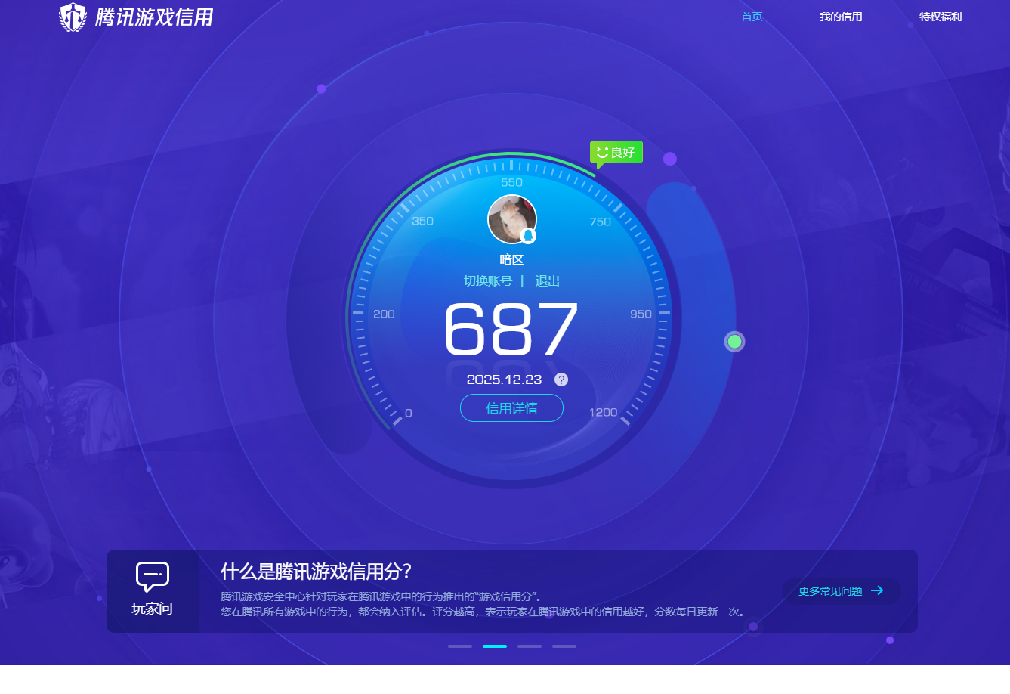Click the green 良好 rating badge
The width and height of the screenshot is (1010, 694).
[x=616, y=152]
